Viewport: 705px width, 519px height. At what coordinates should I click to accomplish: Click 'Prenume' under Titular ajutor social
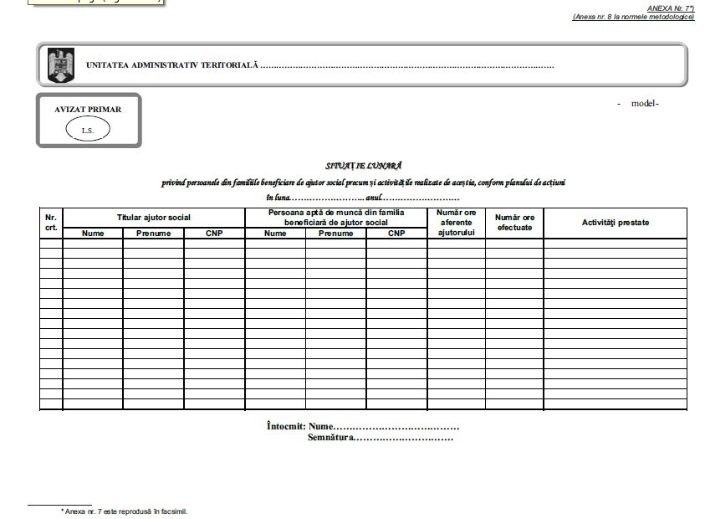[x=153, y=234]
